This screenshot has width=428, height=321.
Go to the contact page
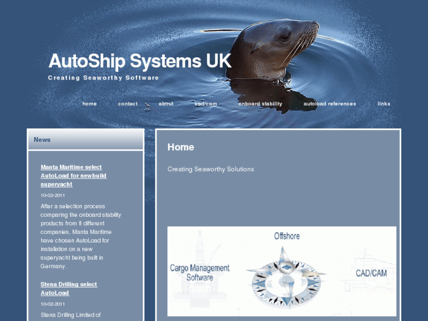128,104
